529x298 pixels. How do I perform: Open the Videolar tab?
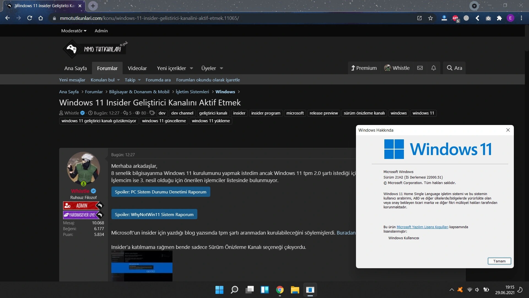click(x=137, y=68)
